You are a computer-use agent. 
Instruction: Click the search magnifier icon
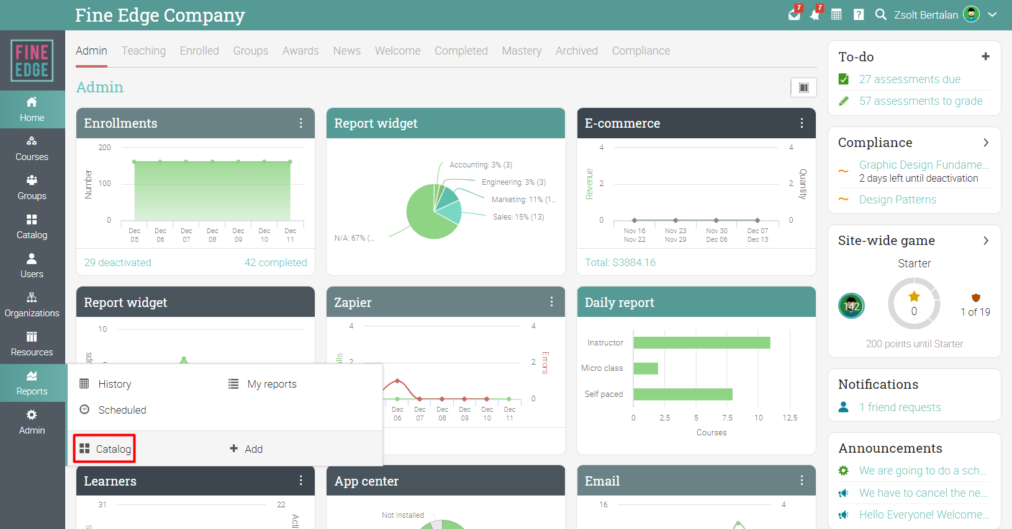pos(880,14)
